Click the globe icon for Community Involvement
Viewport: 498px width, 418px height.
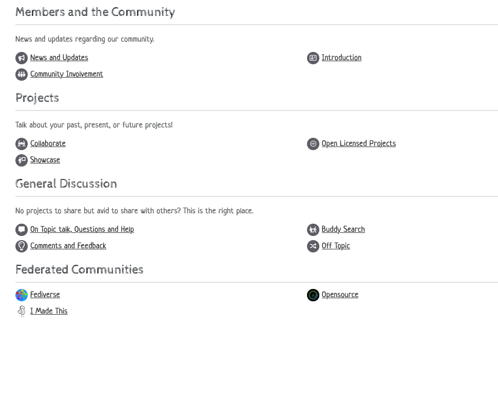pos(21,74)
